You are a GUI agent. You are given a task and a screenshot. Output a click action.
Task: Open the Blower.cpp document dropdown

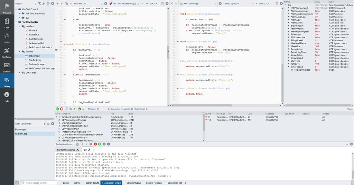tap(201, 3)
